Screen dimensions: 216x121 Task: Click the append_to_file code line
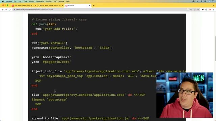point(90,118)
